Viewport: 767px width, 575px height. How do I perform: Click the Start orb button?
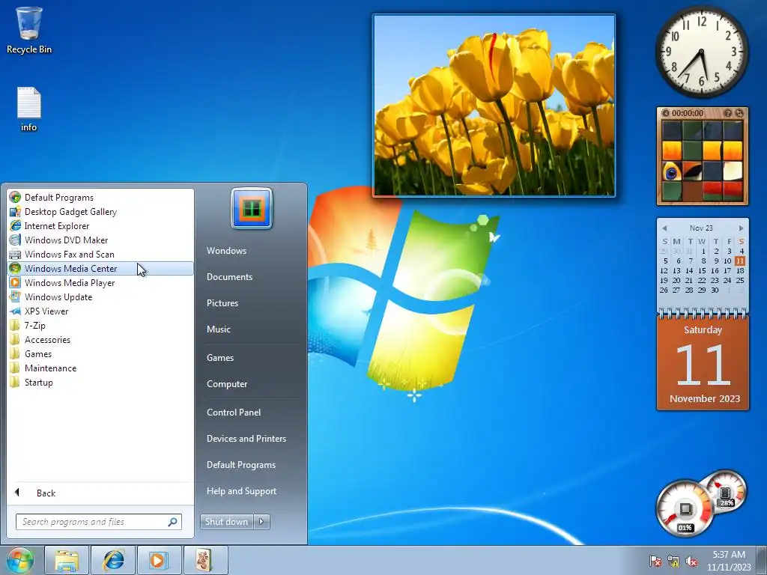point(20,560)
